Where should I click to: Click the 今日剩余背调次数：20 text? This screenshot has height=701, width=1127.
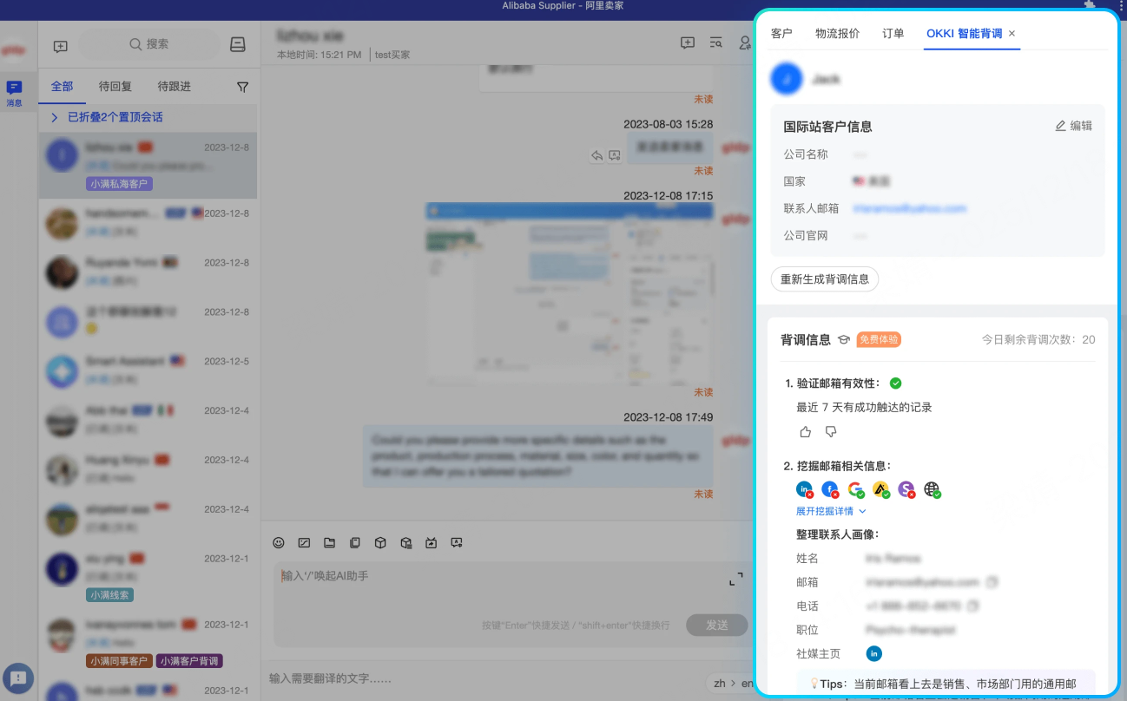point(1038,340)
